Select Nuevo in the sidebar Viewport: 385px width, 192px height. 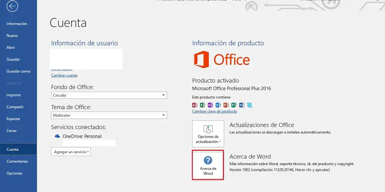click(12, 36)
